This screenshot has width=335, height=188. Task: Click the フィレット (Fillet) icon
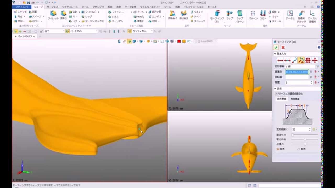coord(53,15)
